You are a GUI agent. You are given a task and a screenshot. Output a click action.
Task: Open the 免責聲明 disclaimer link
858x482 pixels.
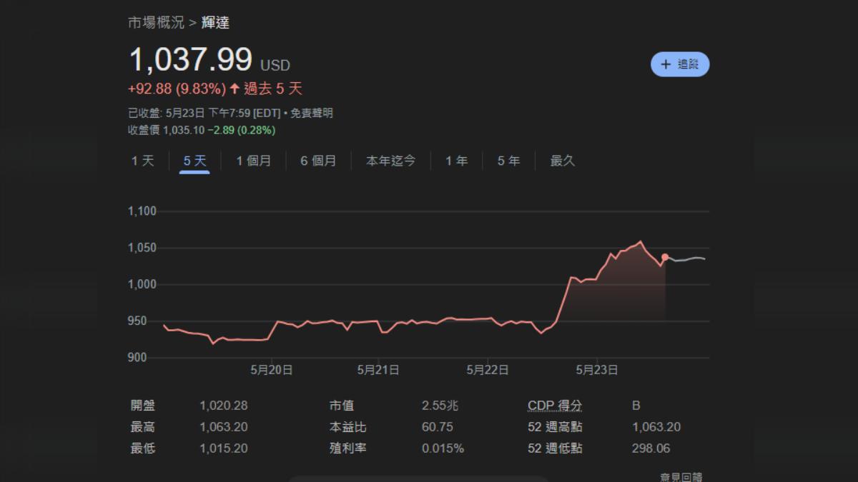coord(312,113)
